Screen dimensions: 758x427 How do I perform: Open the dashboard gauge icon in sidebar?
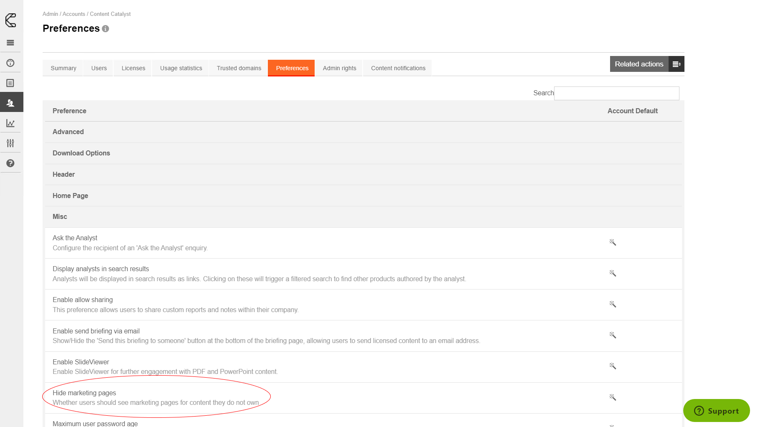[x=10, y=63]
